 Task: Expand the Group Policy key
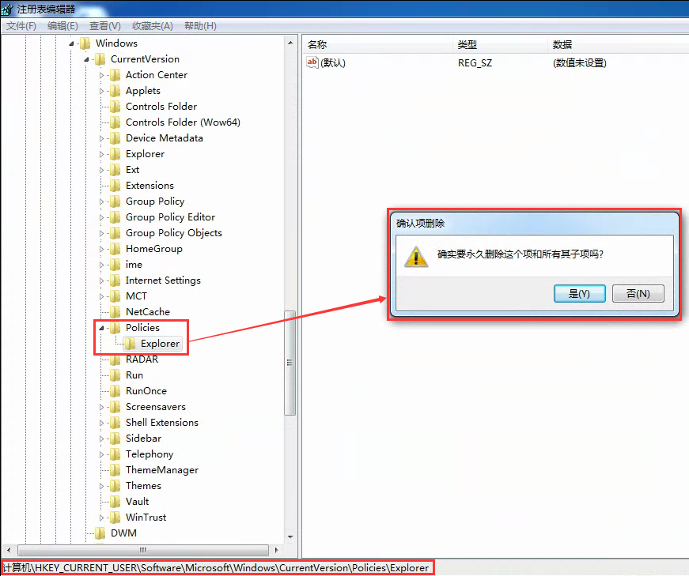[x=101, y=202]
